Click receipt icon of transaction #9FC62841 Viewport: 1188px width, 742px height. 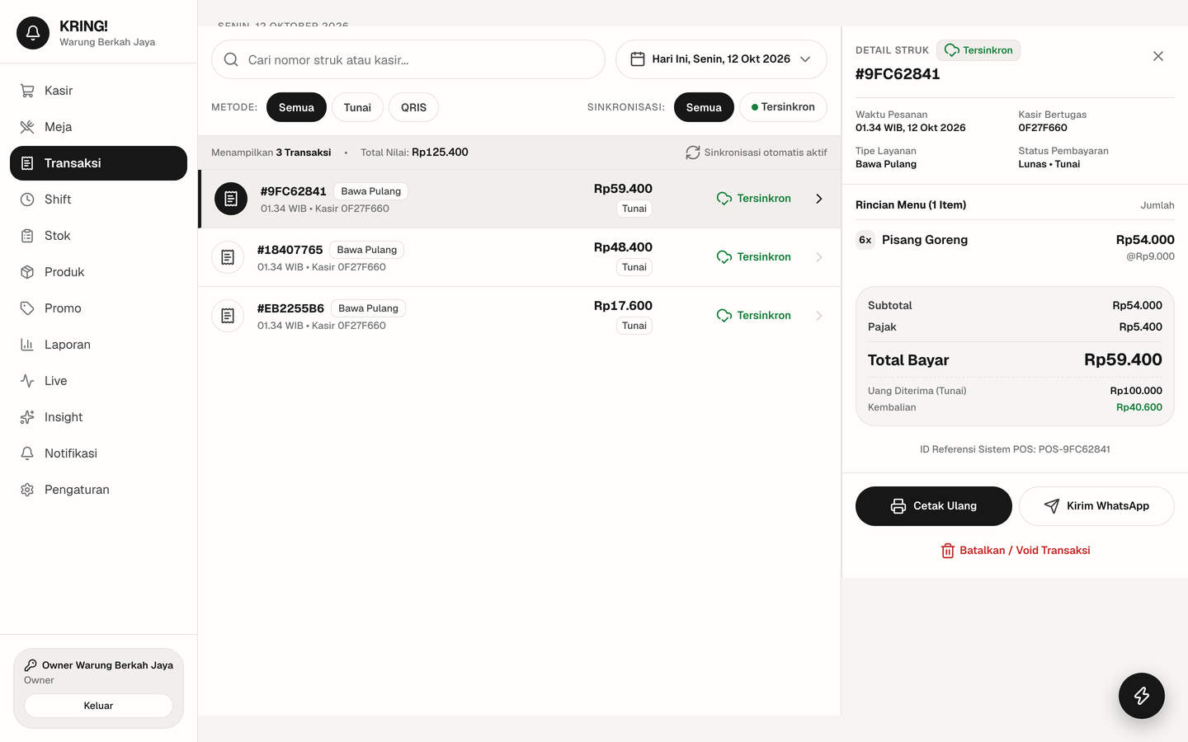(x=231, y=199)
